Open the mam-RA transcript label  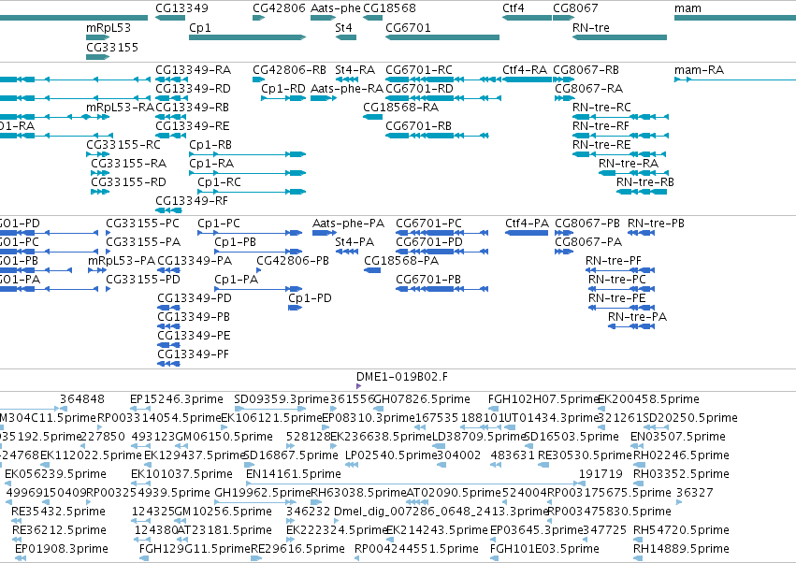(x=699, y=69)
